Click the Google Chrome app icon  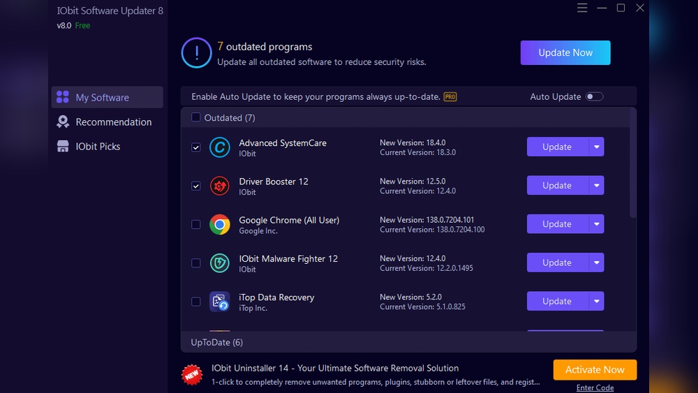point(219,224)
